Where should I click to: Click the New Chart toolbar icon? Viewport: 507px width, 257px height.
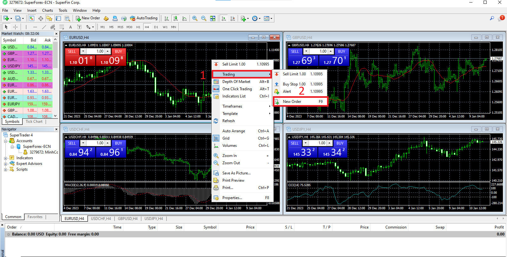click(6, 18)
